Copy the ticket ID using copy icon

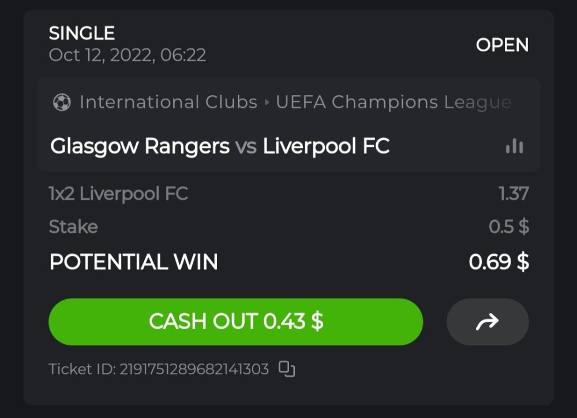286,369
